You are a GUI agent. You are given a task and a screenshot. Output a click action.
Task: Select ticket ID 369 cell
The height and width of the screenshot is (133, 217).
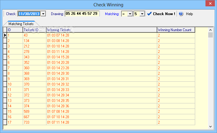[35, 79]
